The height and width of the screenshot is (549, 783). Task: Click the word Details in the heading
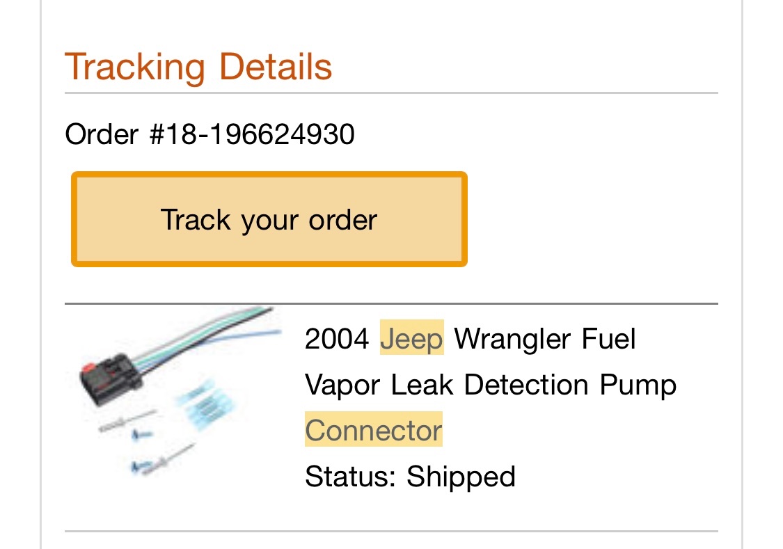(x=276, y=67)
